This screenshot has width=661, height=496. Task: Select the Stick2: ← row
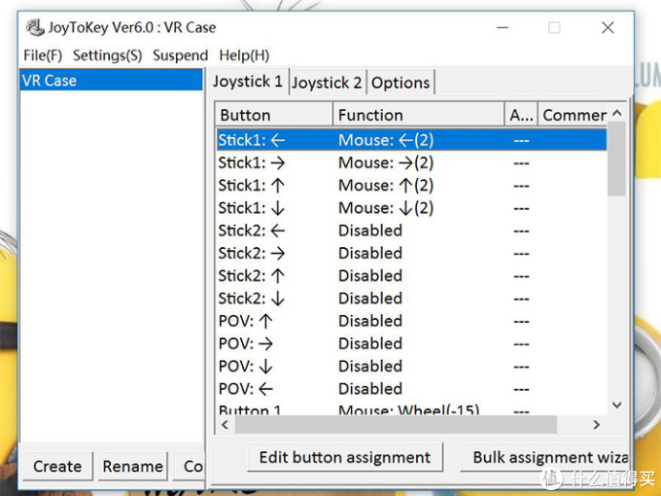[411, 230]
